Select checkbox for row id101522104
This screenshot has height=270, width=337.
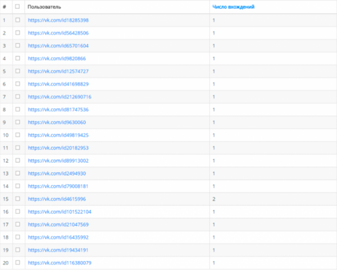click(x=17, y=211)
